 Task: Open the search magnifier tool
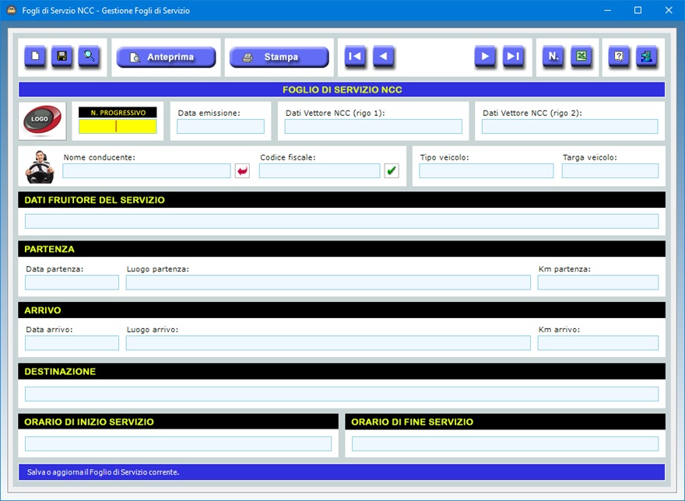(x=89, y=57)
